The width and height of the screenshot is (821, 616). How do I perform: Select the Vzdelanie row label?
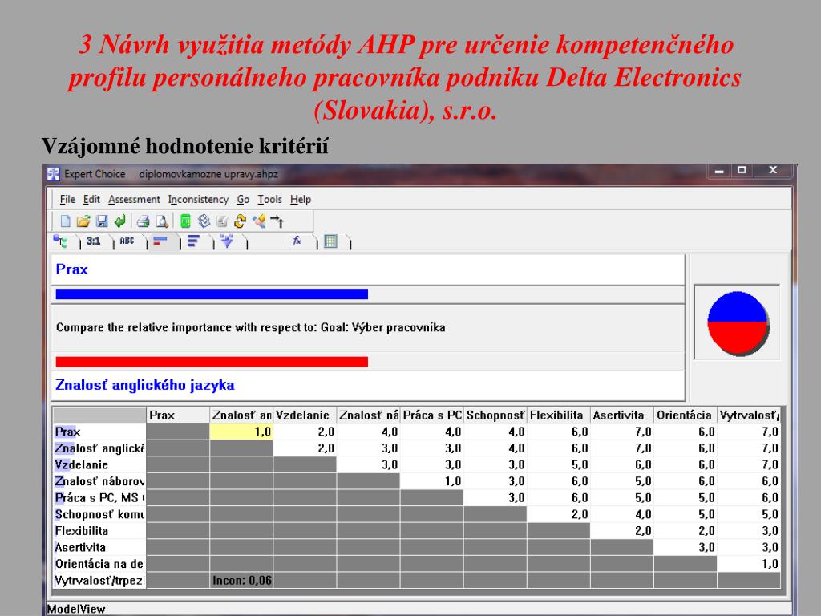coord(99,464)
